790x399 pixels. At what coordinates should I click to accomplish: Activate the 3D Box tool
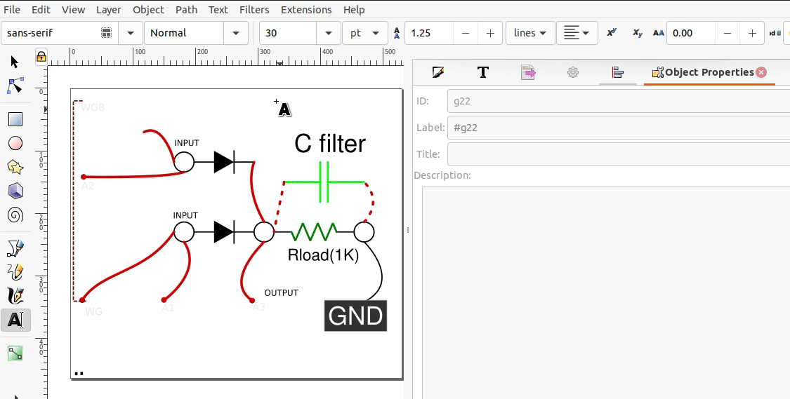point(15,191)
